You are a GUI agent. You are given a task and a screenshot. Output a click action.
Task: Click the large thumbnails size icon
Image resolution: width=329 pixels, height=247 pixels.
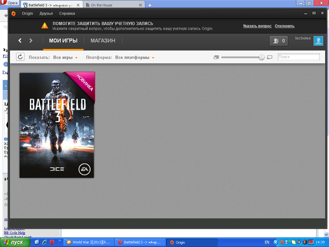click(270, 57)
